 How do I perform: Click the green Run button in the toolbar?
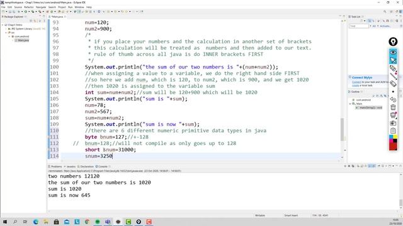tap(26, 11)
